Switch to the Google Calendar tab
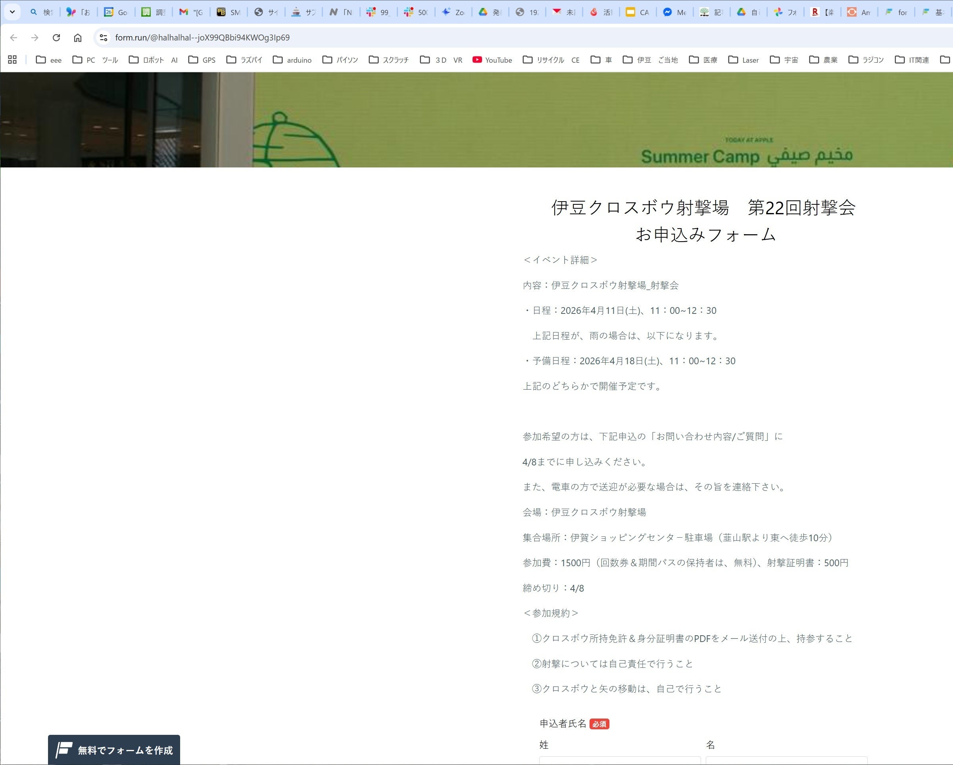 pos(116,12)
